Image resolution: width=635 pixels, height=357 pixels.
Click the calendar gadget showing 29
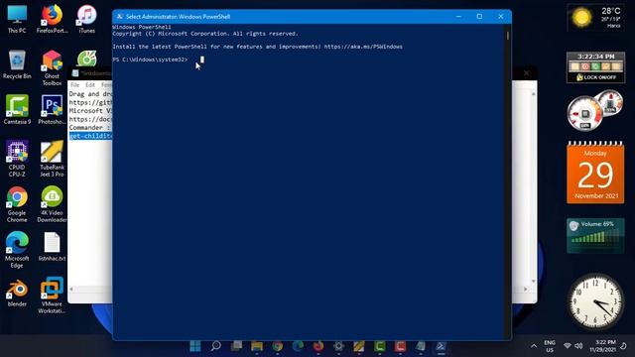pos(595,173)
